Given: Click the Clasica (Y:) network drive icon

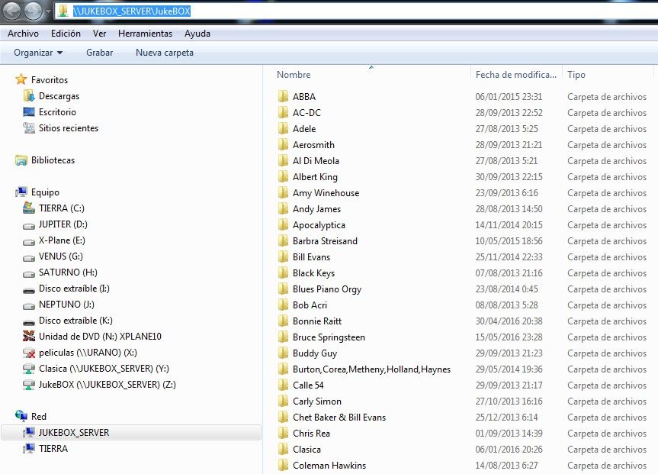Looking at the screenshot, I should 29,369.
